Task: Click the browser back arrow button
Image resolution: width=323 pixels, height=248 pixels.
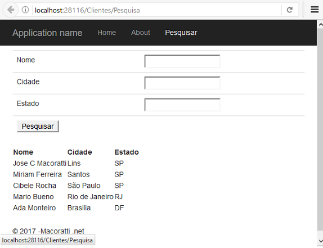Action: coord(10,10)
